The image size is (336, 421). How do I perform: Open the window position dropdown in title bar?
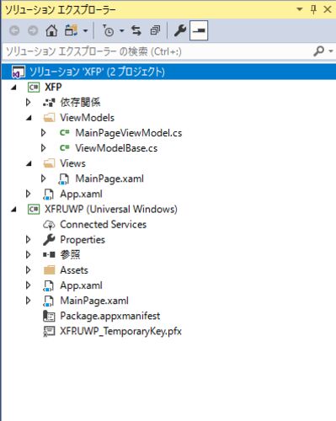[x=300, y=9]
